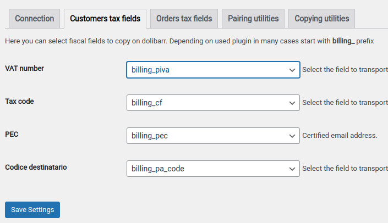Open the PEC dropdown showing billing_pec
Screen dimensions: 388x223
pos(212,136)
